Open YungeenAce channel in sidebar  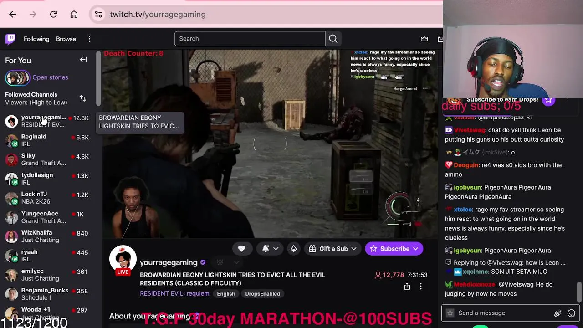click(x=48, y=217)
